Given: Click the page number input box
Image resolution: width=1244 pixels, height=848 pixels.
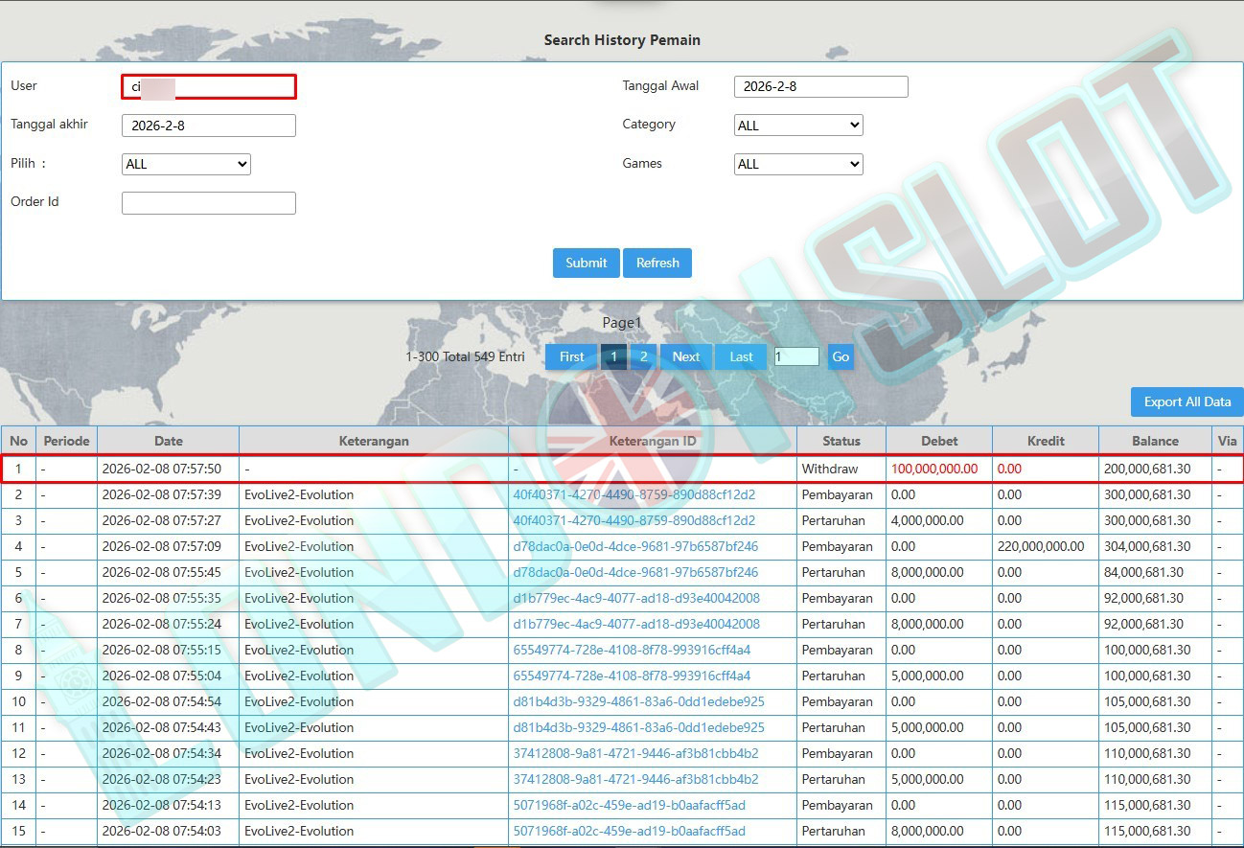Looking at the screenshot, I should 796,356.
